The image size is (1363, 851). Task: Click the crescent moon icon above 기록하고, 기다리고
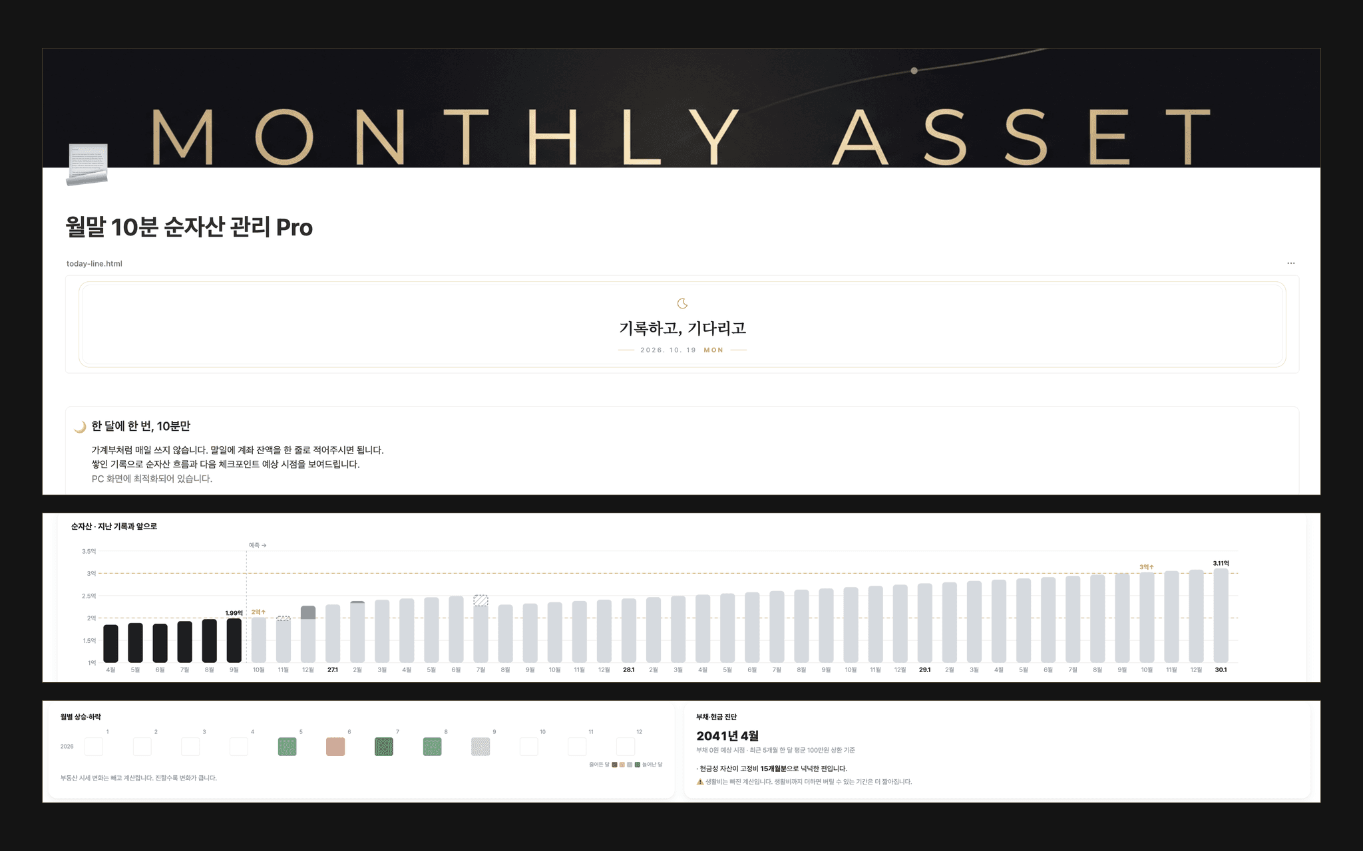click(682, 304)
